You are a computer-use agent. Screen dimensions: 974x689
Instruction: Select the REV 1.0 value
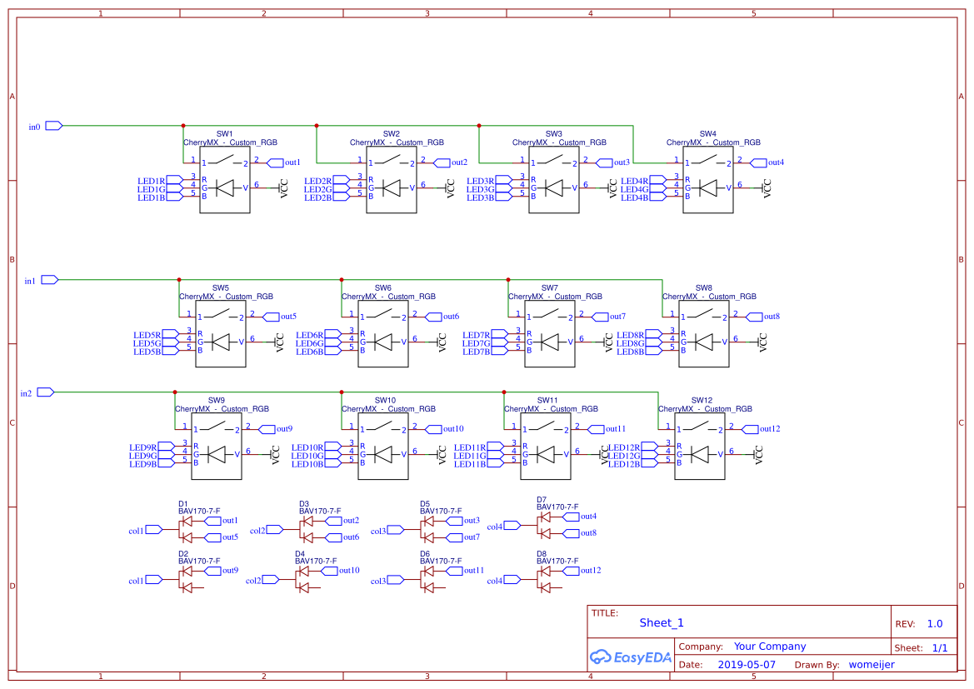click(935, 622)
